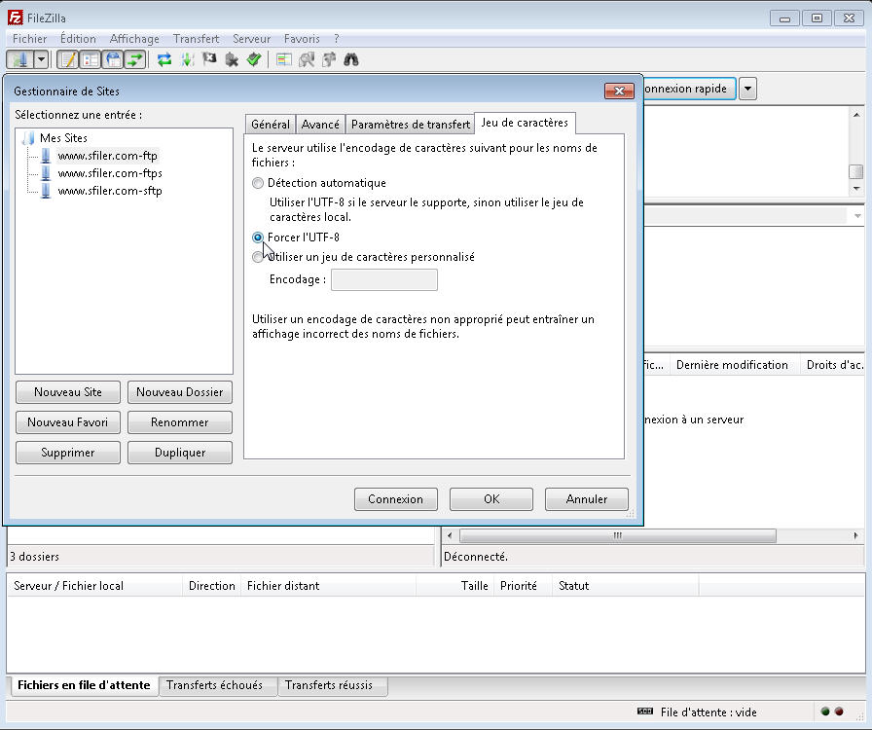Switch to the Général tab
Viewport: 872px width, 730px height.
coord(271,124)
